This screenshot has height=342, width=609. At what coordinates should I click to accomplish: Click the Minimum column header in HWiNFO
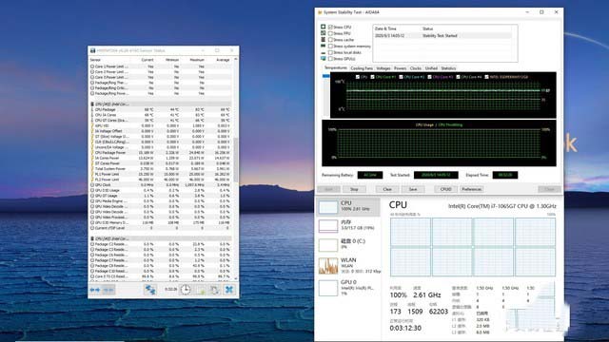click(x=172, y=60)
